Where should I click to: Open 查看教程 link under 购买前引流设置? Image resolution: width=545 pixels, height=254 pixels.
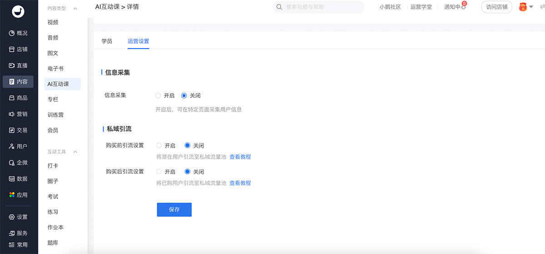pos(240,157)
